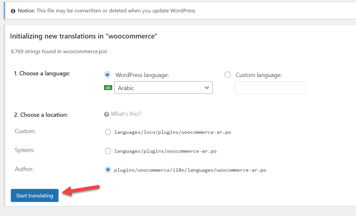Viewport: 356px width, 216px height.
Task: Click the Custom language text field
Action: [x=270, y=88]
